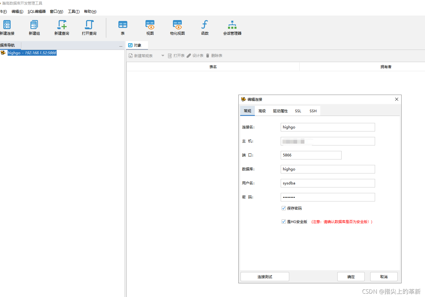Select the 表 table toolbar icon
The image size is (425, 297).
pyautogui.click(x=123, y=27)
